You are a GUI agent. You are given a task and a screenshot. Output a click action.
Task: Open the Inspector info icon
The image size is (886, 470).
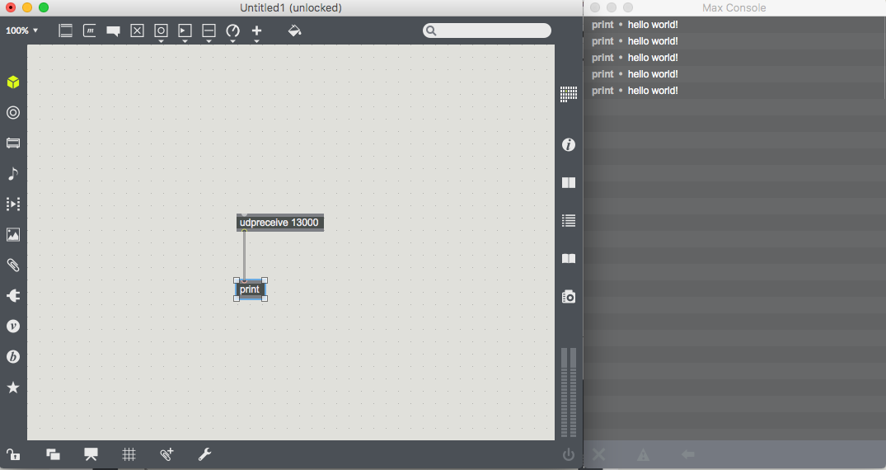coord(568,145)
